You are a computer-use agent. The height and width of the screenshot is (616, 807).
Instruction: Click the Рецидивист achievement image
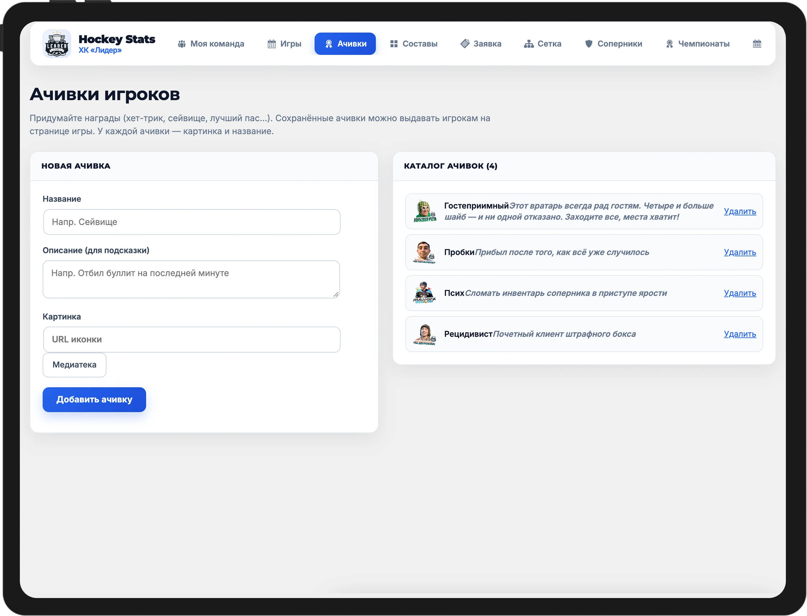coord(425,334)
